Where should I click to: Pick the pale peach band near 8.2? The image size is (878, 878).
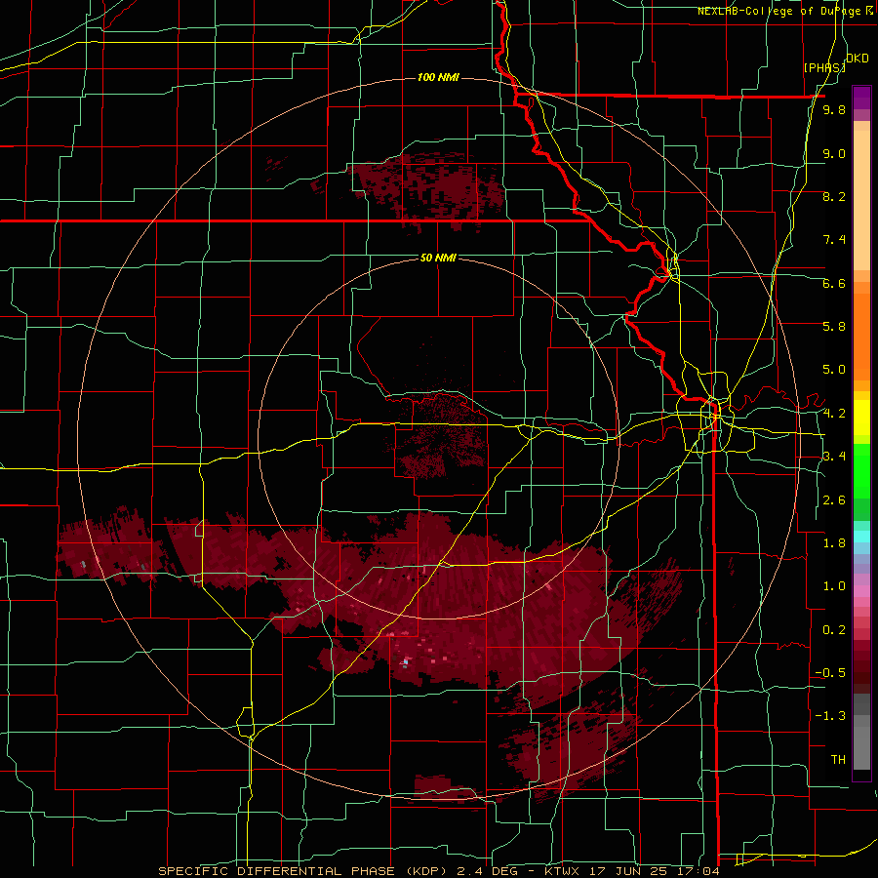coord(861,200)
